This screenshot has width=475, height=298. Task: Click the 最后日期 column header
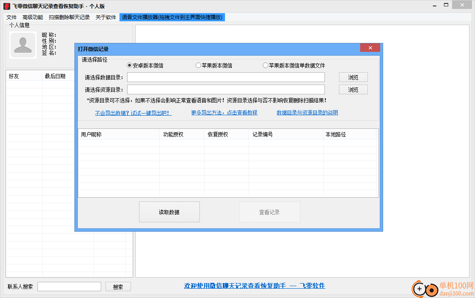[x=58, y=77]
